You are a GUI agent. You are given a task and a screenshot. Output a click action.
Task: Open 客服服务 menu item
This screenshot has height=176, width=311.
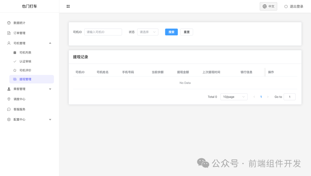click(x=30, y=109)
